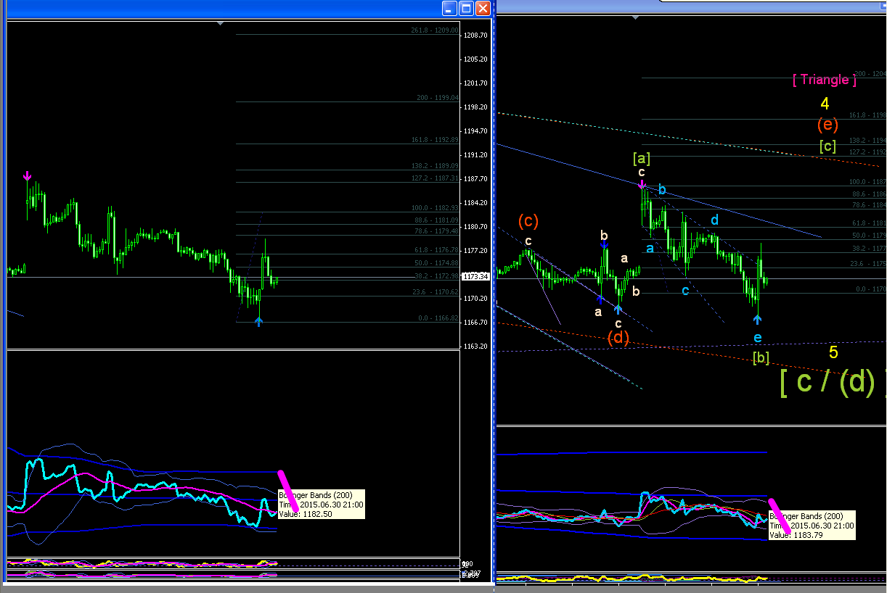
Task: Select the large green [ c / (d) label
Action: (x=833, y=381)
